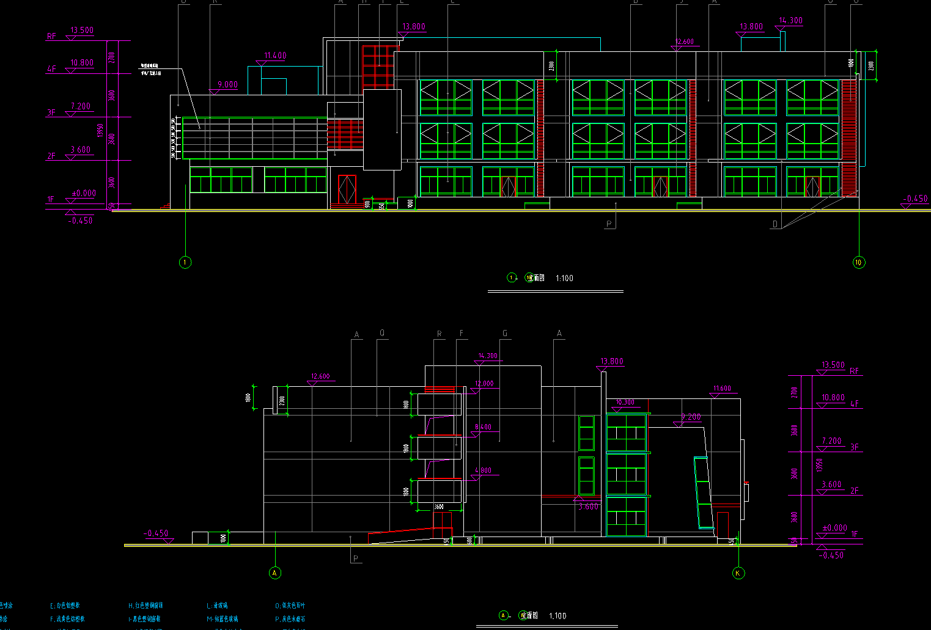Screen dimensions: 931x630
Task: Select the 10.300 elevation marker
Action: (x=625, y=402)
